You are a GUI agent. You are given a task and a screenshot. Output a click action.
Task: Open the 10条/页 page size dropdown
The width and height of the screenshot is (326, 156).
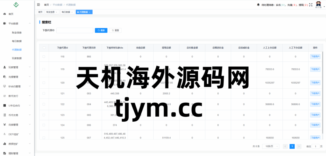271,146
